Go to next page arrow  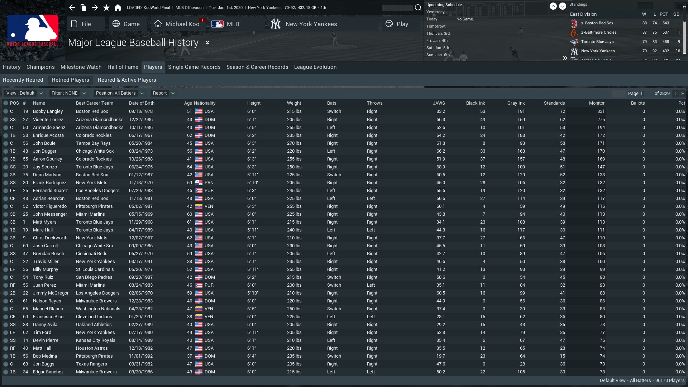click(675, 93)
